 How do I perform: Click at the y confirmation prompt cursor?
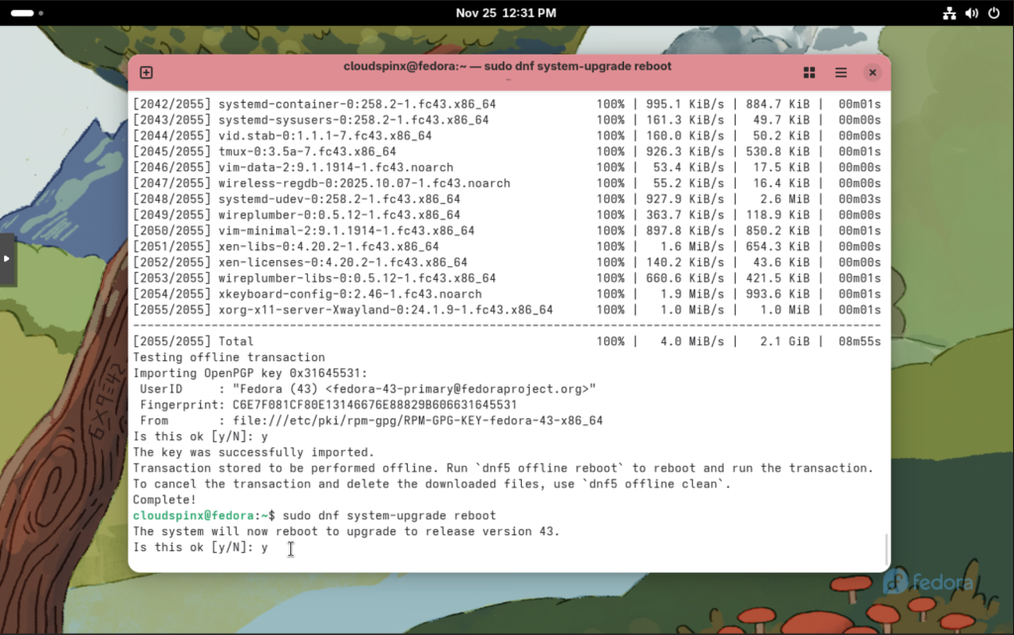pyautogui.click(x=290, y=547)
